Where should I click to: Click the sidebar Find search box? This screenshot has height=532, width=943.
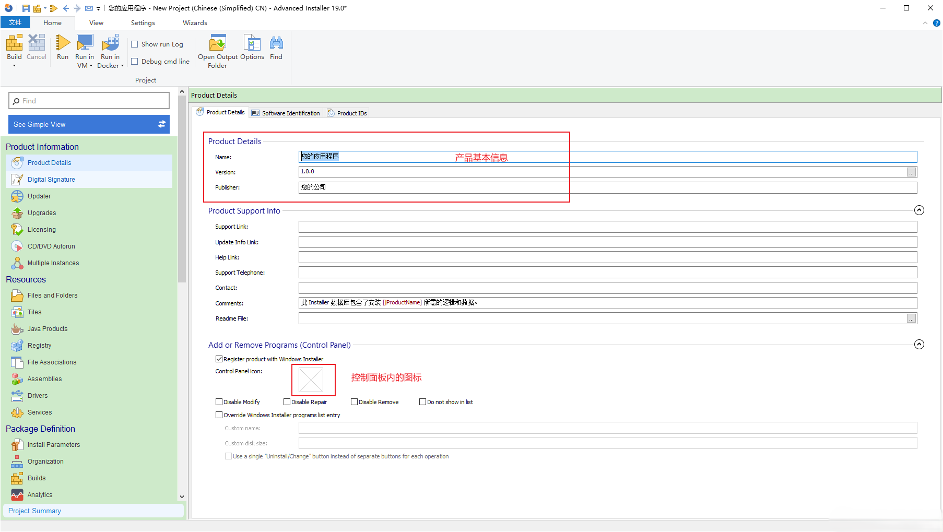(89, 101)
